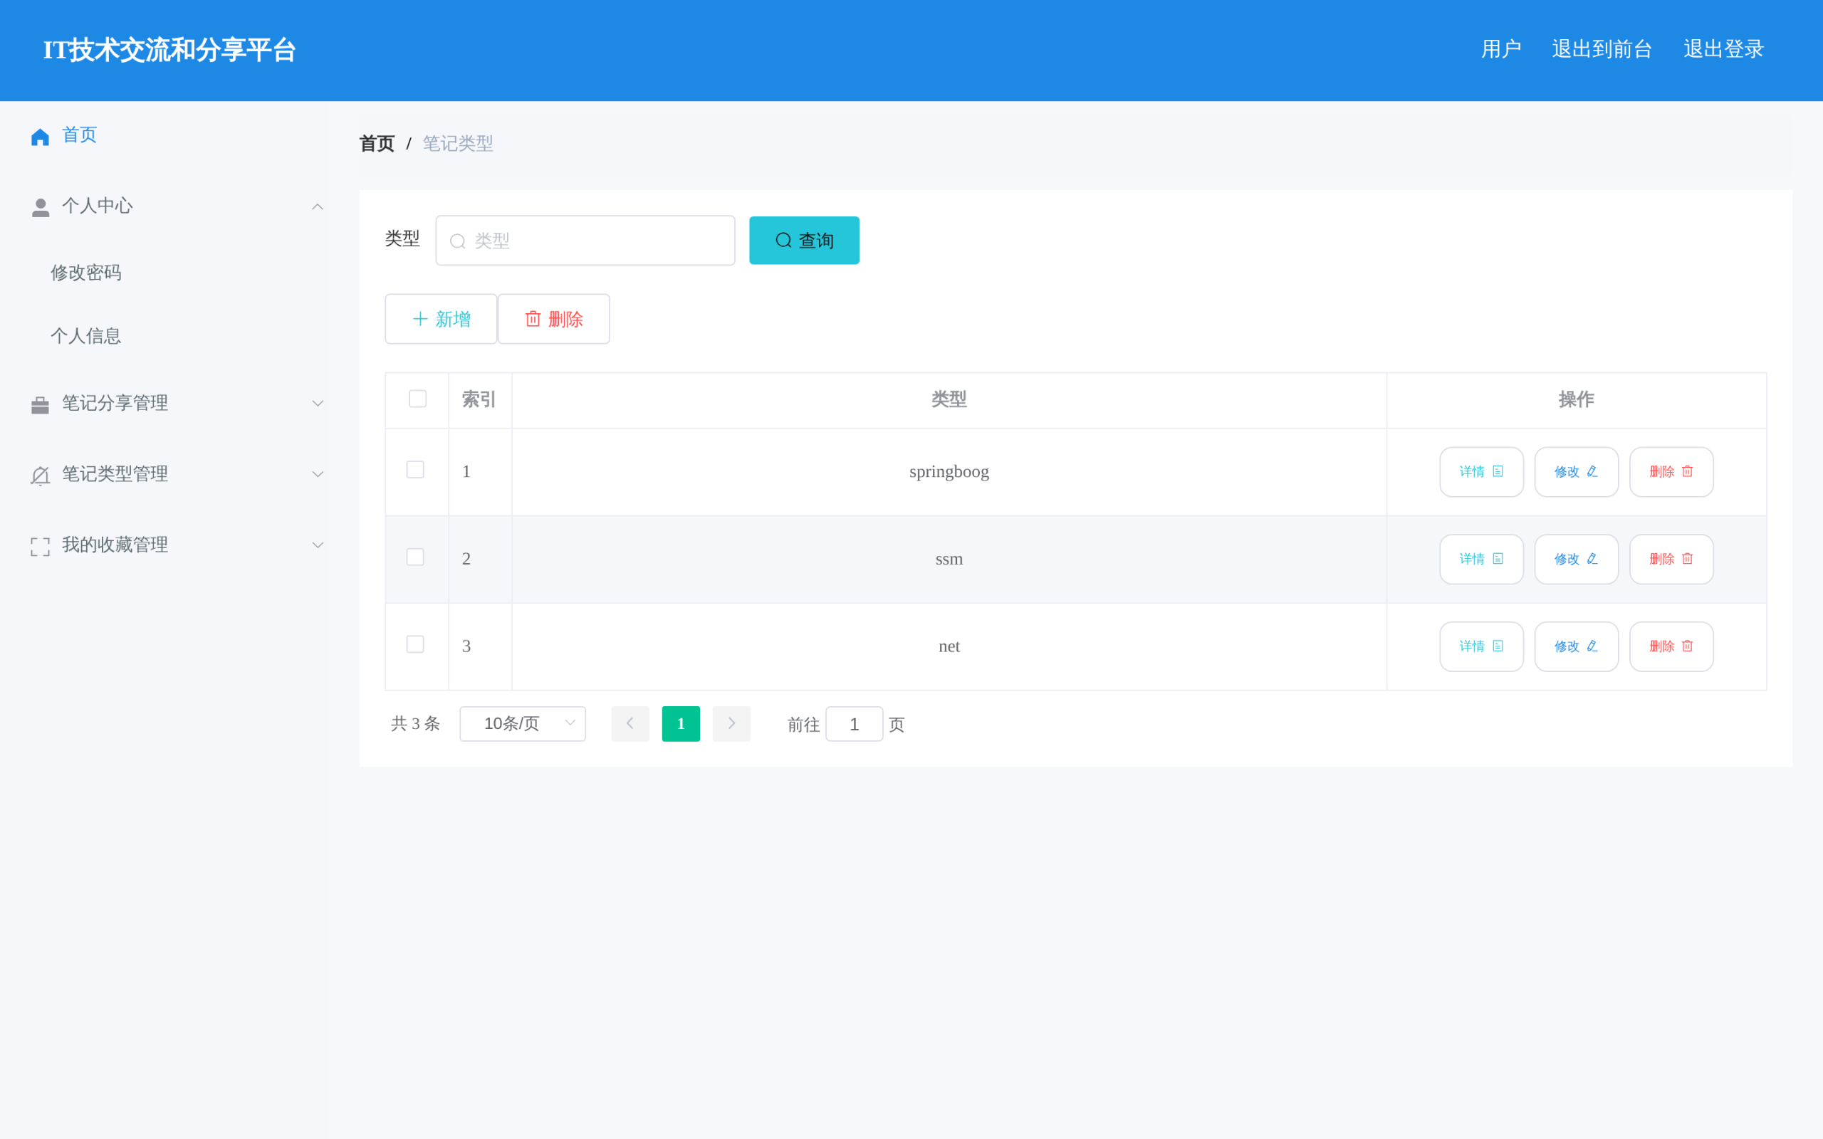Tick the select-all checkbox in table header
The image size is (1823, 1139).
point(417,399)
